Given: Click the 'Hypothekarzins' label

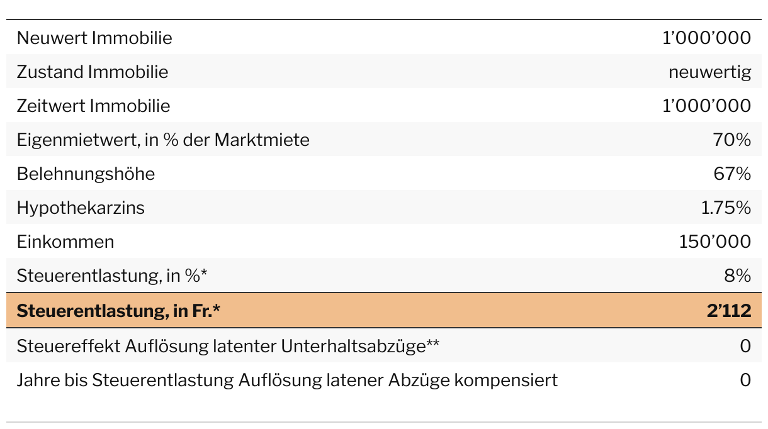Looking at the screenshot, I should click(81, 208).
